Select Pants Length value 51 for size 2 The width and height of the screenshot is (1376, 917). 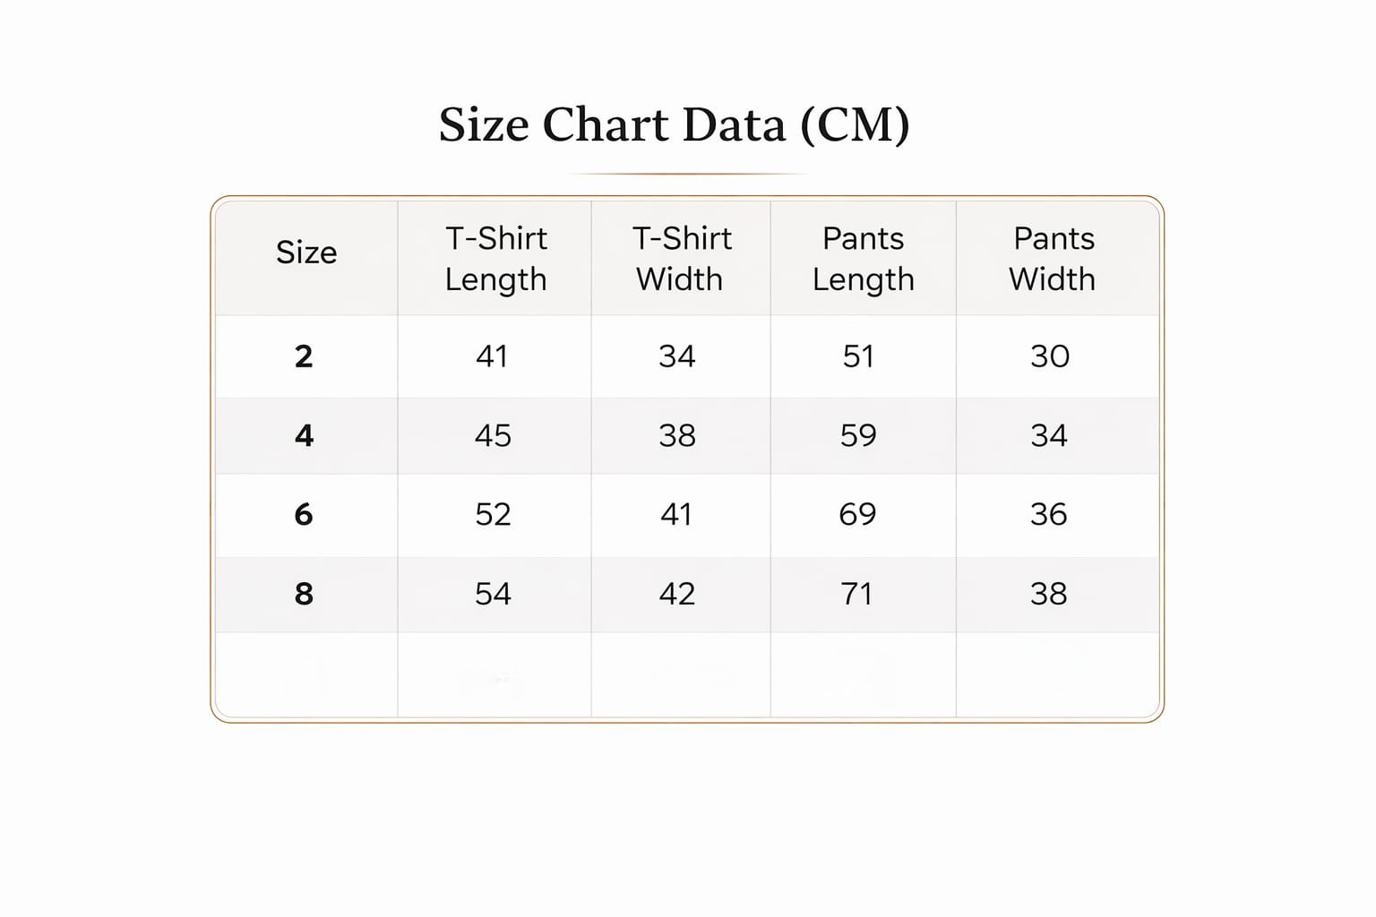858,356
